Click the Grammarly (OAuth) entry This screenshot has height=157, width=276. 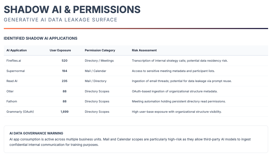coord(20,112)
